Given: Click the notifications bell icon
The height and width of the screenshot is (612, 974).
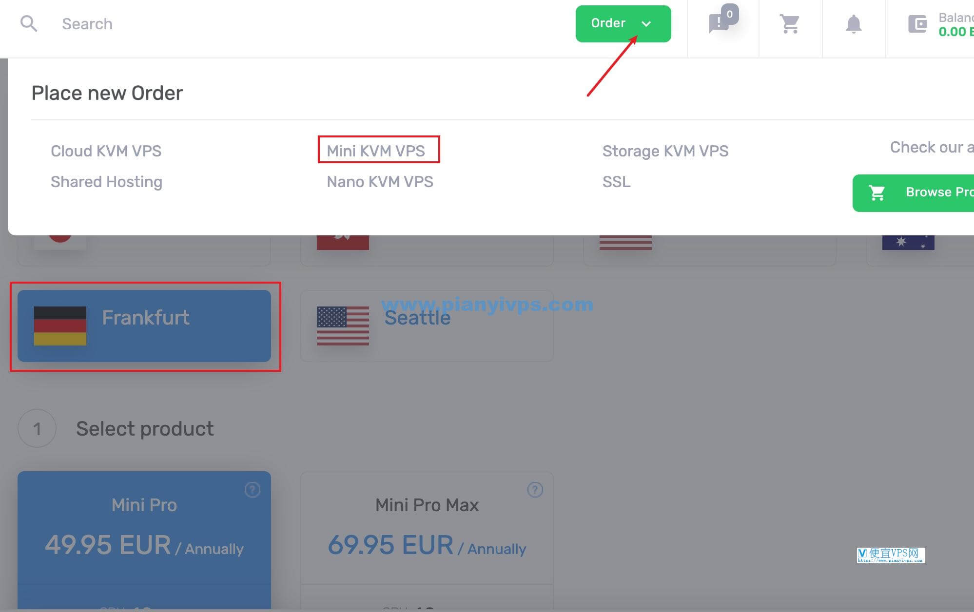Looking at the screenshot, I should [854, 23].
